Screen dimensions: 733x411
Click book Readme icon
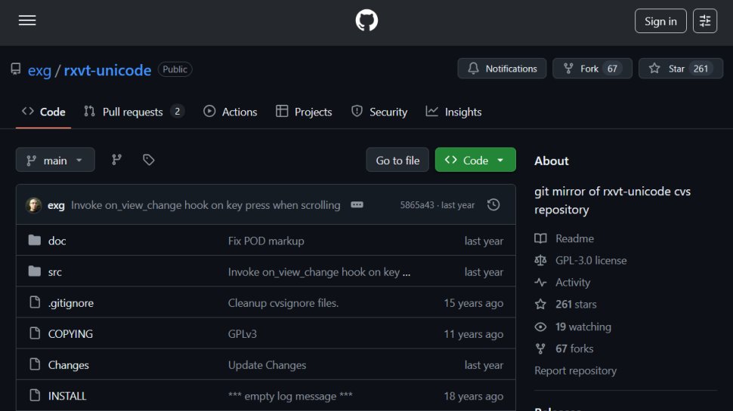(540, 238)
